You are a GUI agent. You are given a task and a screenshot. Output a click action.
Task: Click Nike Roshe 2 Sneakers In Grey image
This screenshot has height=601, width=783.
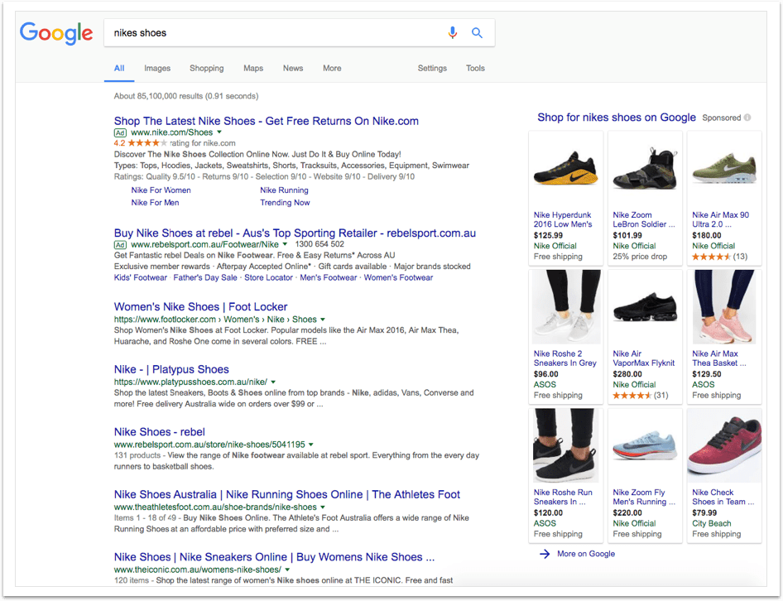click(566, 307)
